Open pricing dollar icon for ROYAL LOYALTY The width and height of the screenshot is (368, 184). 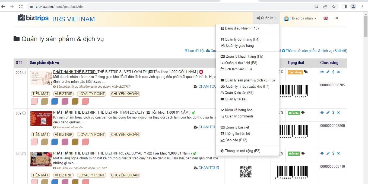(333, 153)
